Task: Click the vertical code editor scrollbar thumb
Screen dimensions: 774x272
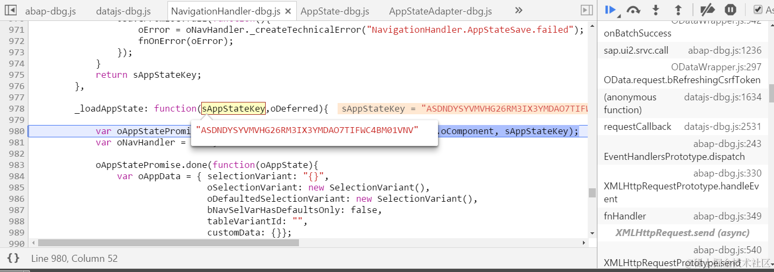Action: click(x=592, y=193)
